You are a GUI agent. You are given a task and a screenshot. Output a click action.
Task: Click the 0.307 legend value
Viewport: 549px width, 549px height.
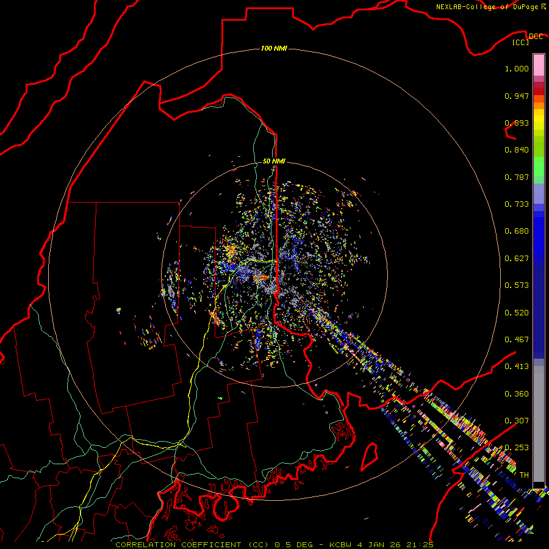pos(517,420)
